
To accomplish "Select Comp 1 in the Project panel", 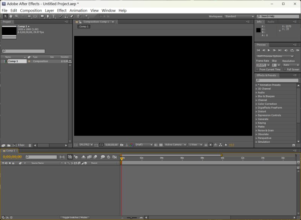I will tap(13, 61).
